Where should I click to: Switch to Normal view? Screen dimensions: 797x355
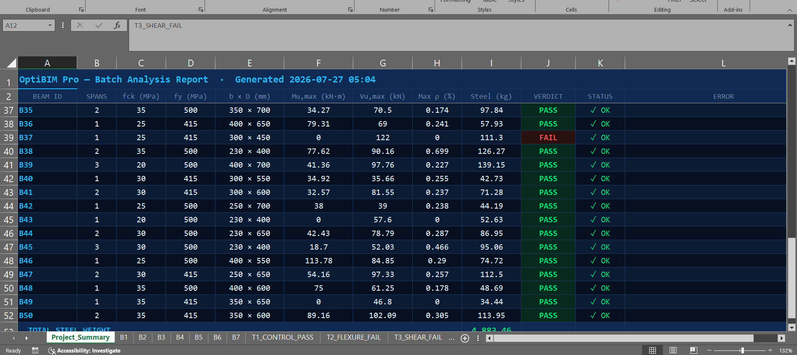coord(653,350)
